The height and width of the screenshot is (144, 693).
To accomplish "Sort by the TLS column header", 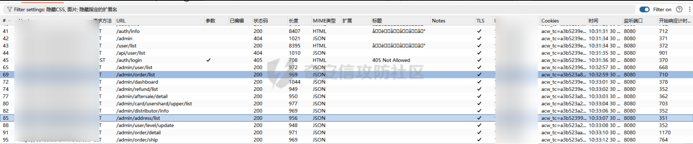I will [480, 21].
